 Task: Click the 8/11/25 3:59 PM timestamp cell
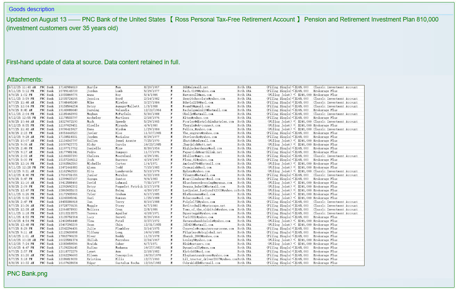[x=21, y=99]
